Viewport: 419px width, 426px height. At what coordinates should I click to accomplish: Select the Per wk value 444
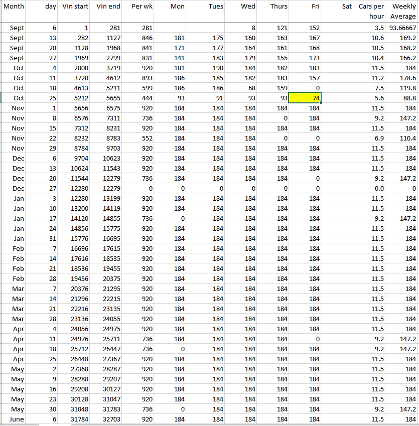click(138, 98)
